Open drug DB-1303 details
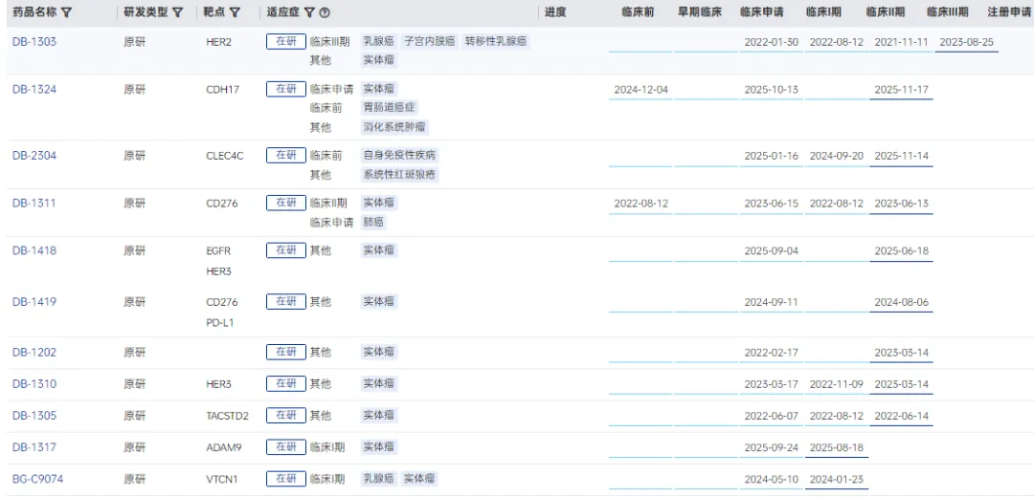Image resolution: width=1034 pixels, height=497 pixels. tap(34, 42)
